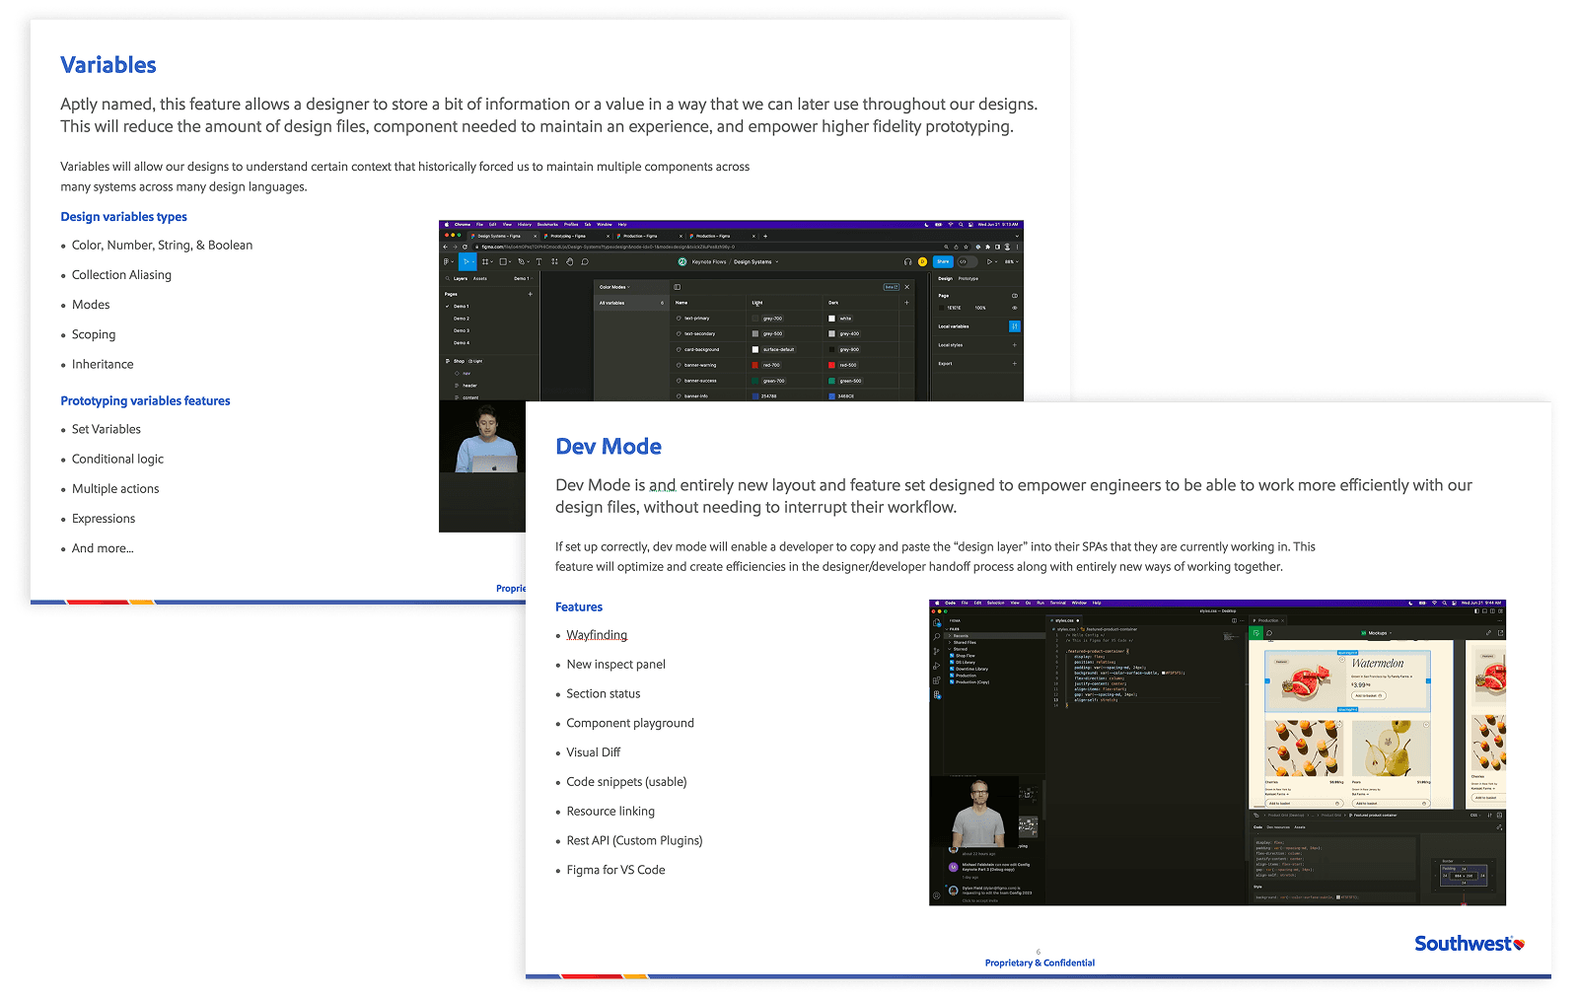Open the Shop Flow file in VS Code

(x=964, y=656)
